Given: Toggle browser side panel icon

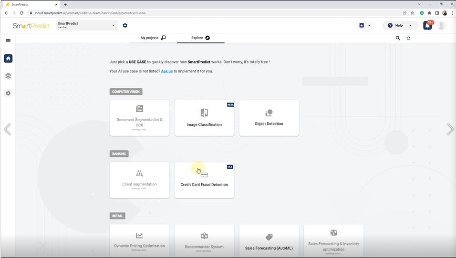Looking at the screenshot, I should click(x=437, y=13).
